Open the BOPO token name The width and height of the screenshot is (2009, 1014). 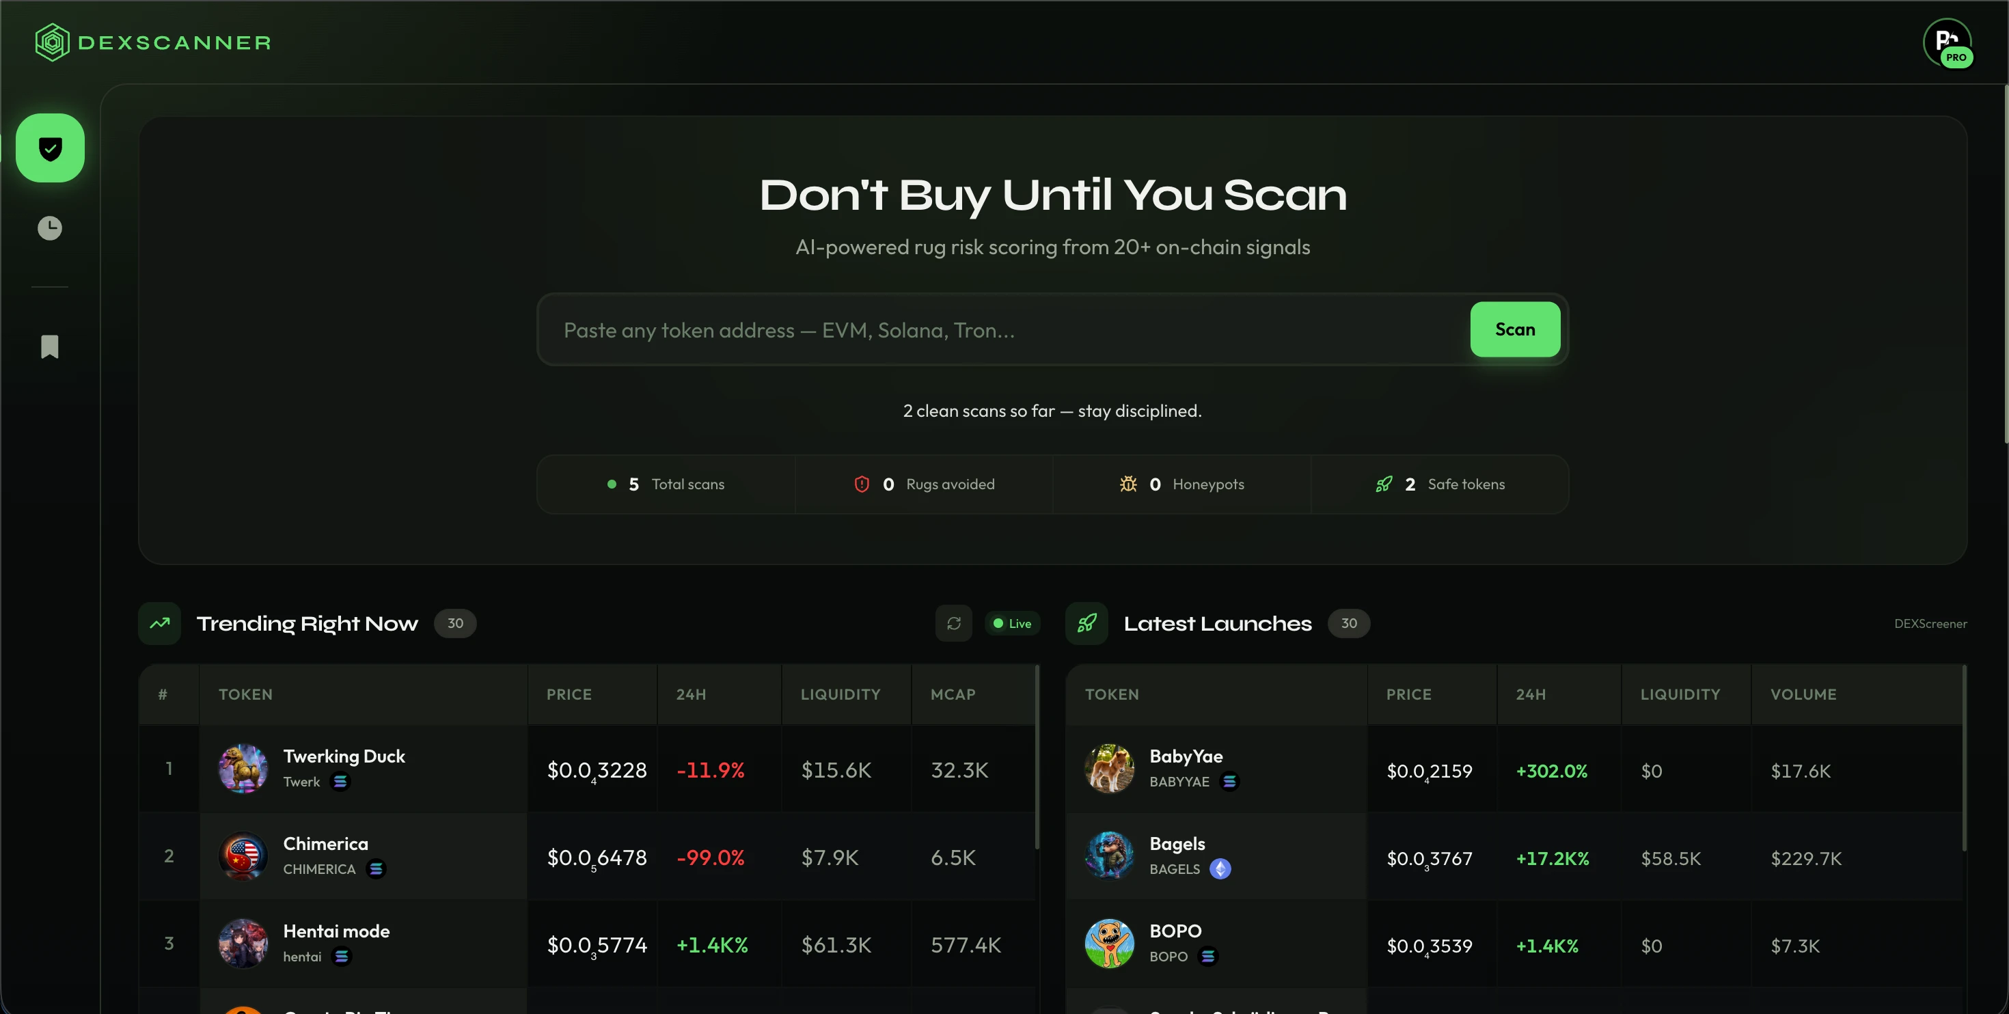point(1175,931)
